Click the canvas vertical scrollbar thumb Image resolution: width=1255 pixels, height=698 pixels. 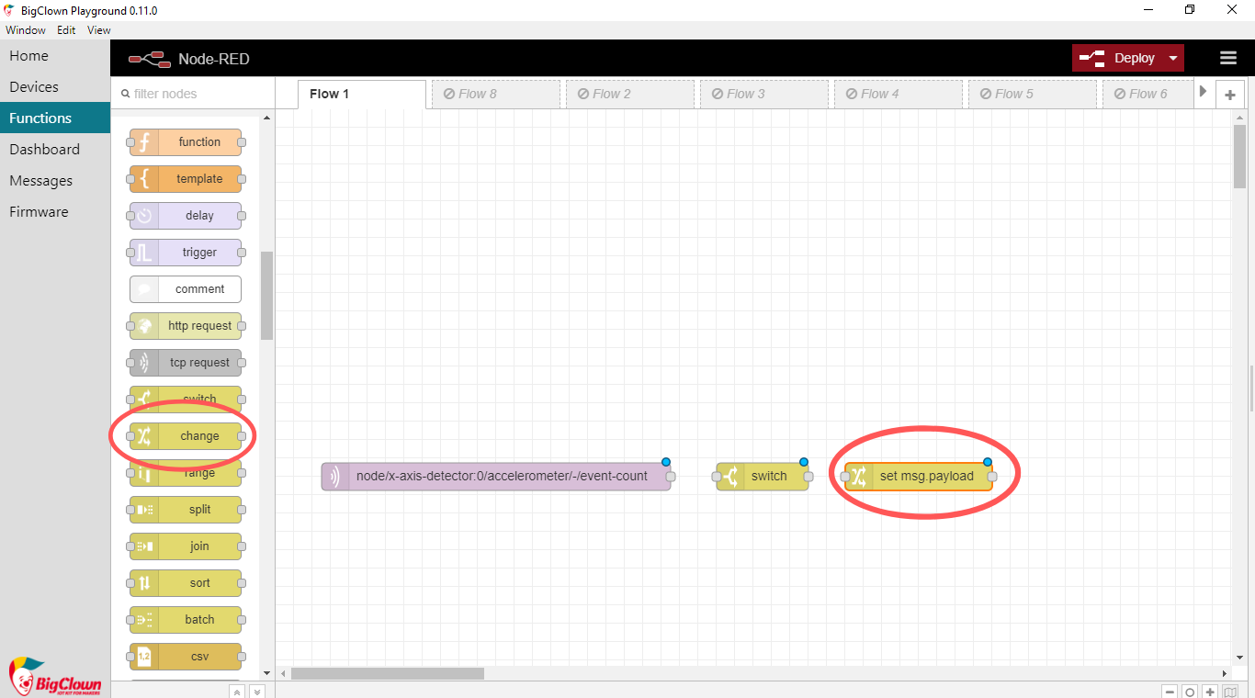point(1239,156)
